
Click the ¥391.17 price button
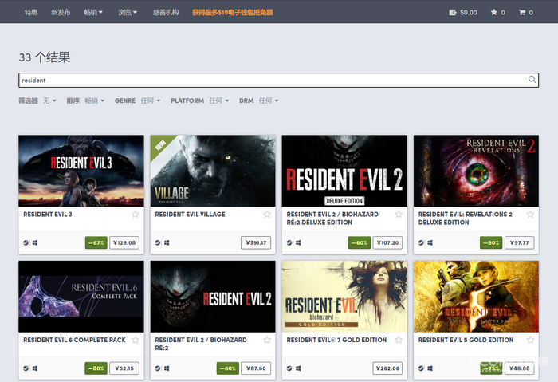[x=256, y=242]
